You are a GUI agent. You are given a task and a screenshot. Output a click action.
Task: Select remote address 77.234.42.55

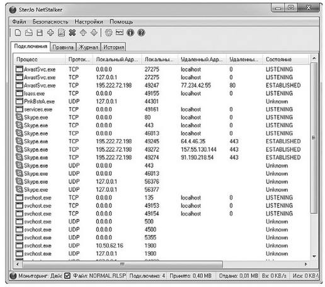pyautogui.click(x=196, y=86)
